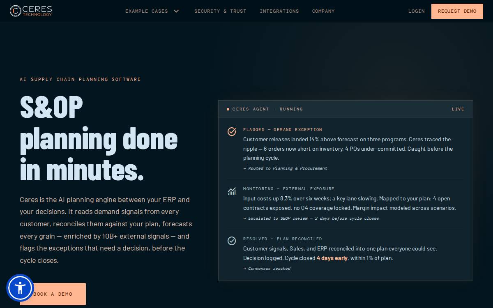Open the Example Cases menu

[x=152, y=11]
